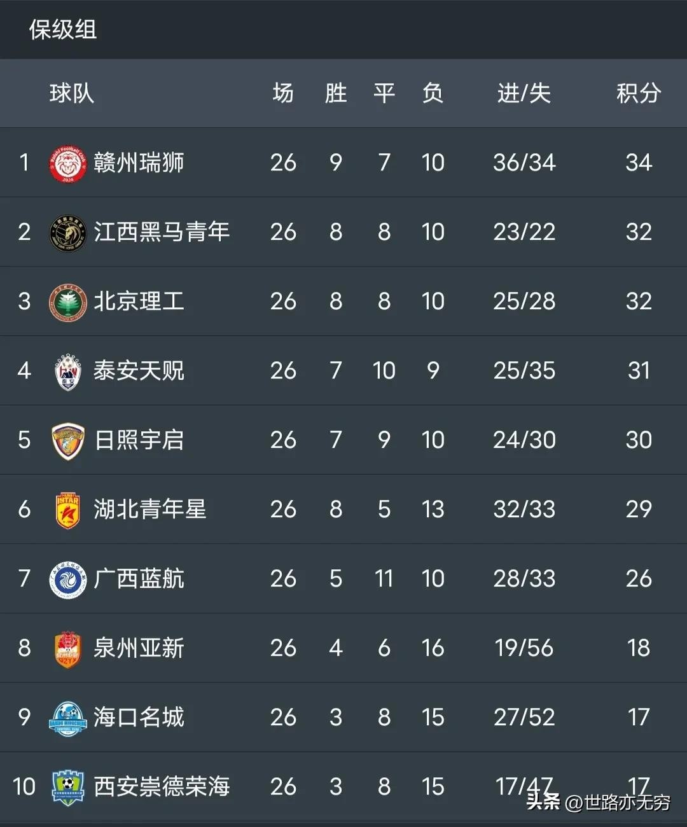Click the 泉州亚新 orange team badge

point(67,648)
